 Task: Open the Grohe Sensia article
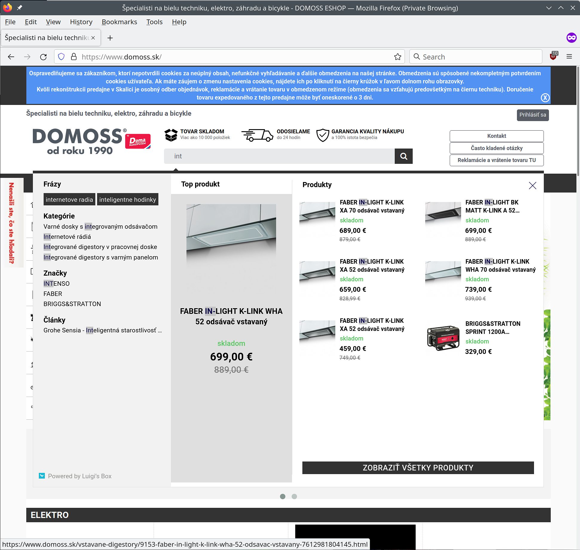(x=102, y=330)
